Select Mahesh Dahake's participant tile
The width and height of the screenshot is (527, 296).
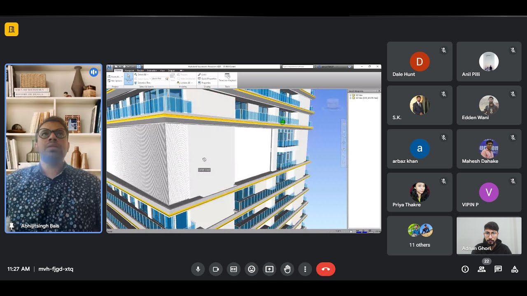pyautogui.click(x=489, y=148)
